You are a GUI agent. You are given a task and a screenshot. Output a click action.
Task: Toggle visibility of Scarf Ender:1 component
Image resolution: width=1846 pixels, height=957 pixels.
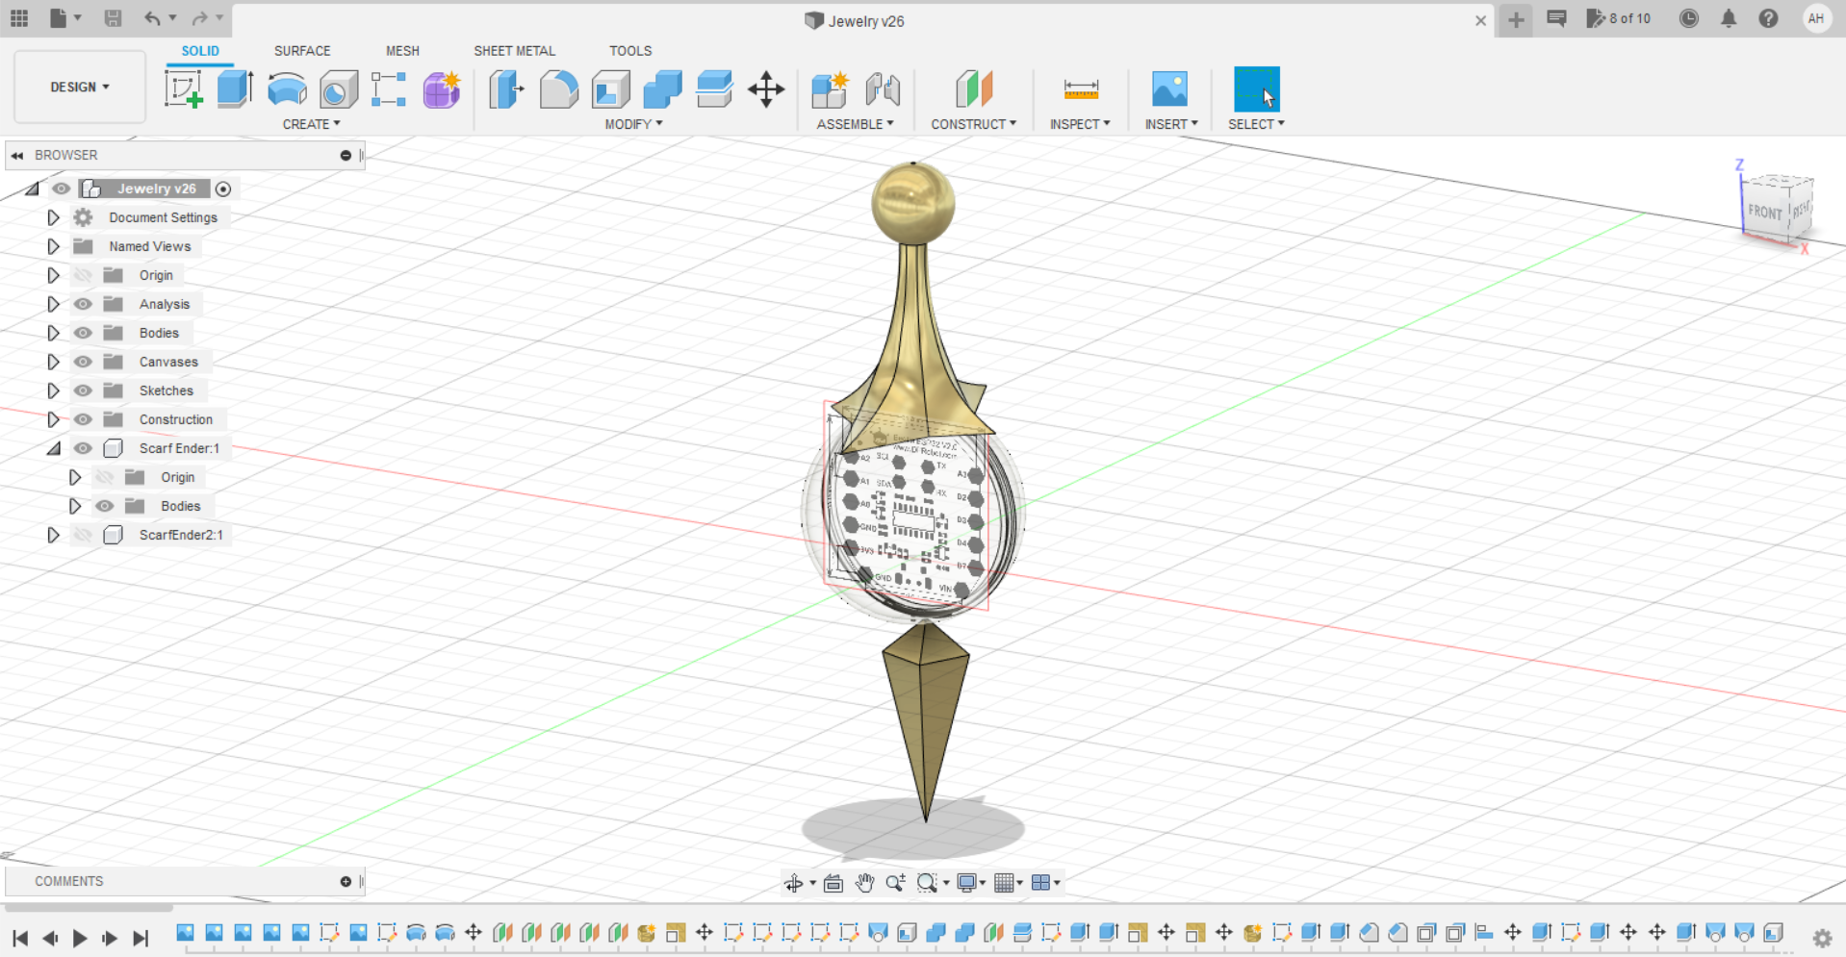point(83,447)
